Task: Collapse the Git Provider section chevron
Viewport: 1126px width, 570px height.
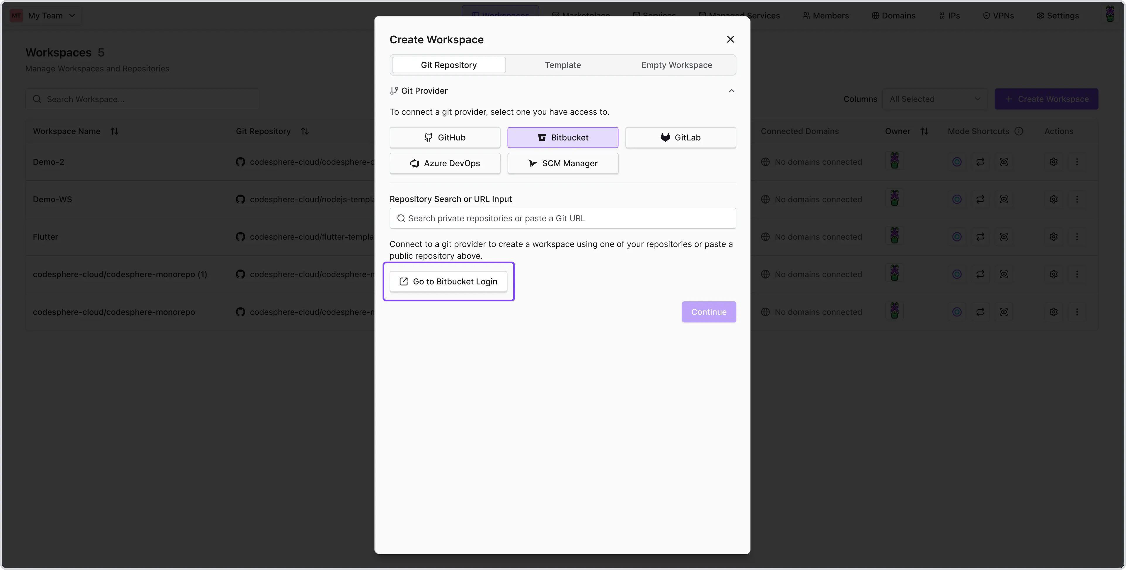Action: click(x=731, y=91)
